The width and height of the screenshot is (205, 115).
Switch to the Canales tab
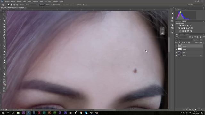[x=182, y=34]
